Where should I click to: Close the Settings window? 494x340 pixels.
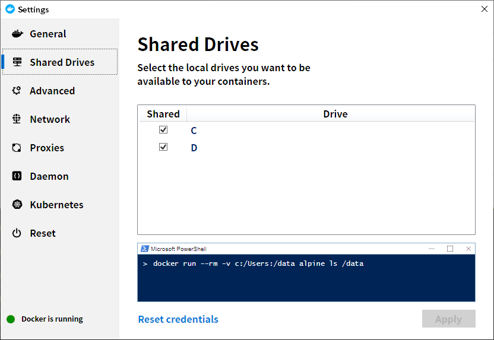[484, 9]
